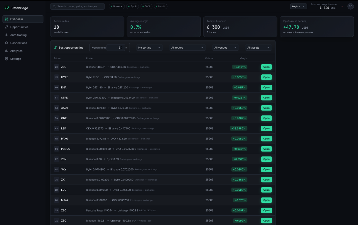This screenshot has height=225, width=358.
Task: Click the Route column header
Action: (89, 58)
